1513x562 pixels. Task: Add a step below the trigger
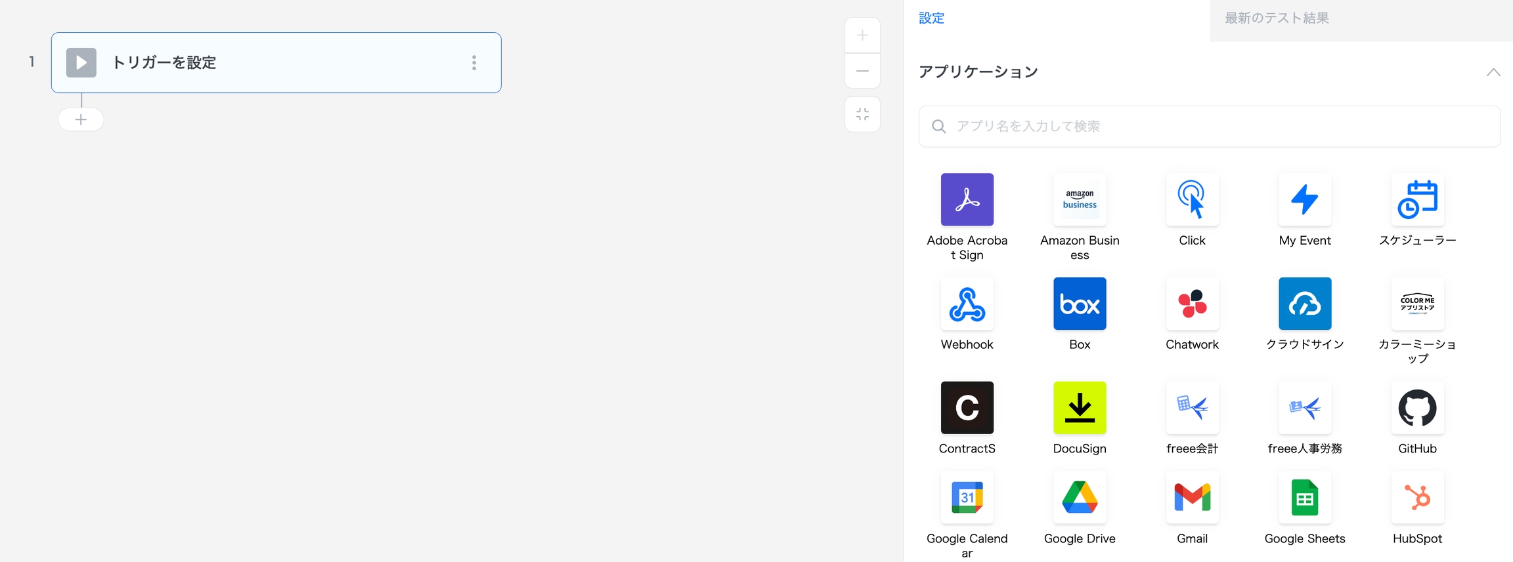click(x=81, y=120)
